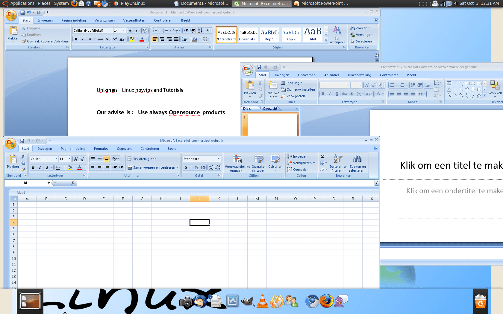Open the Word font size dropdown
The width and height of the screenshot is (503, 314).
pos(124,31)
